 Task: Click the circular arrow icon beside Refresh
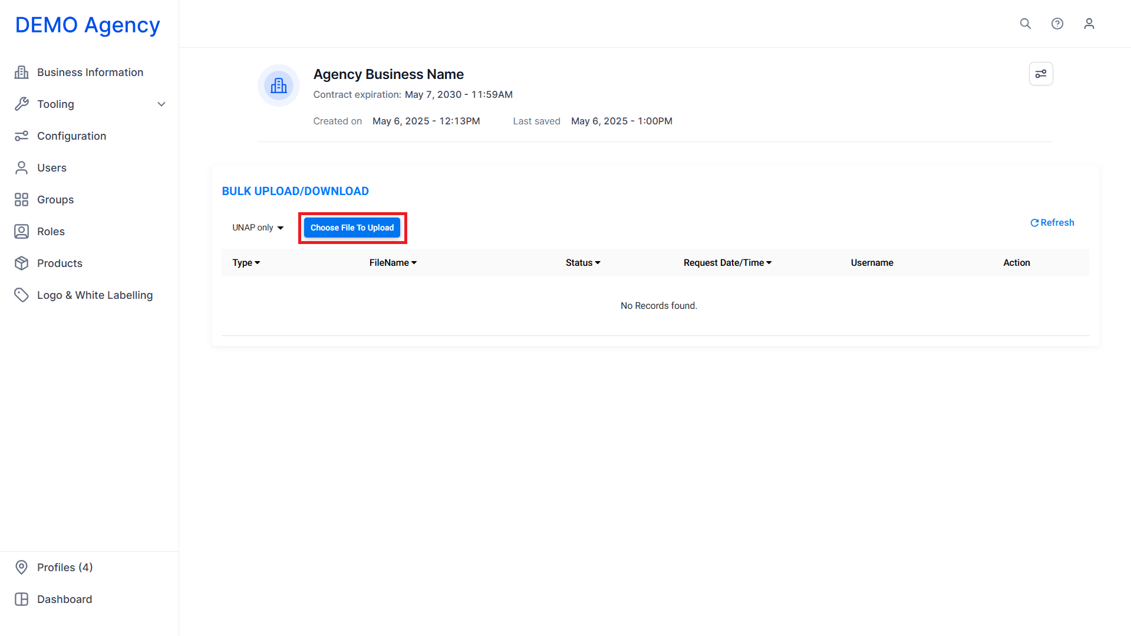click(1034, 223)
